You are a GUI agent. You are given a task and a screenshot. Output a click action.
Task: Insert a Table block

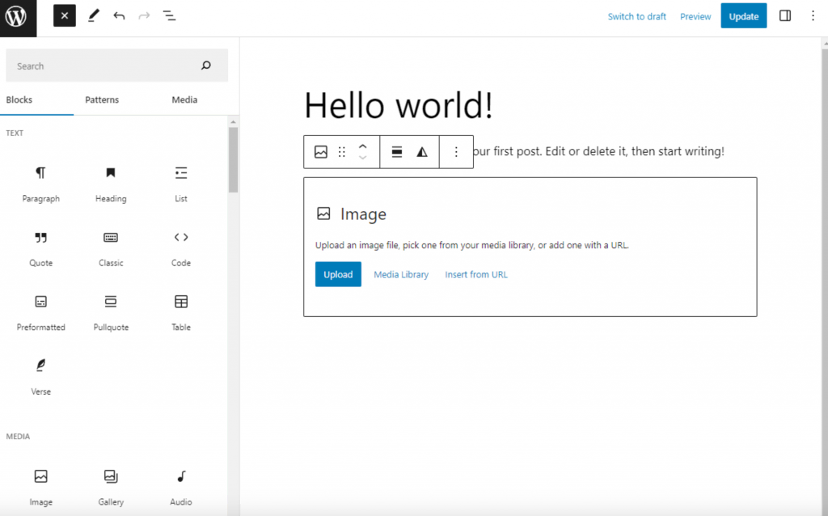point(181,311)
